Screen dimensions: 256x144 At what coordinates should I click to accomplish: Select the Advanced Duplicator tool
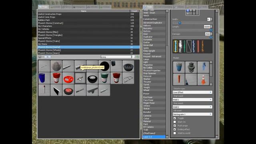(154, 23)
